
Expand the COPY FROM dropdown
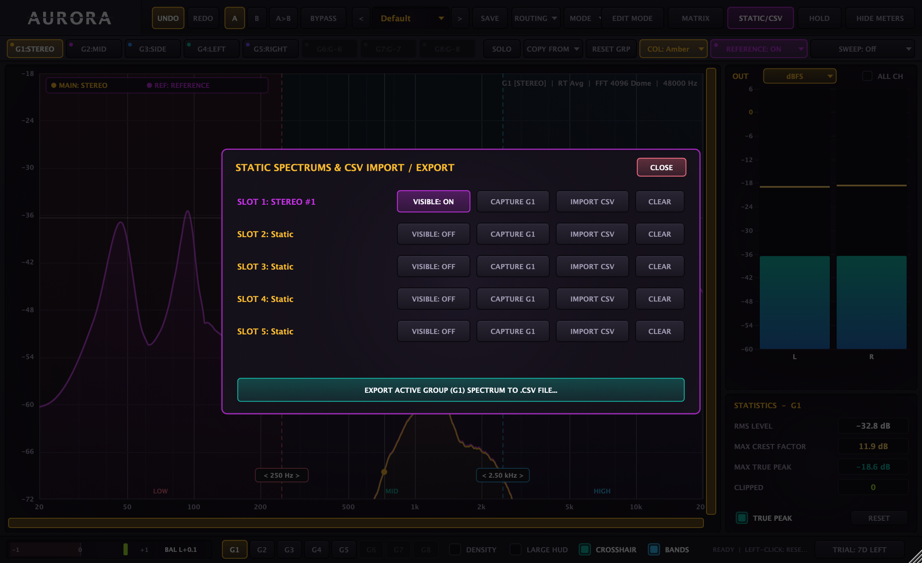(552, 49)
